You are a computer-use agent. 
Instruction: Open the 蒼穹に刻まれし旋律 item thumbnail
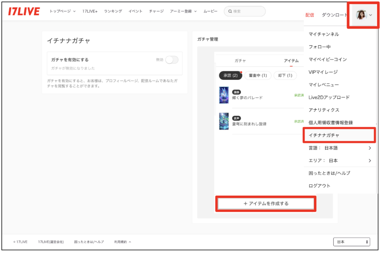click(224, 121)
